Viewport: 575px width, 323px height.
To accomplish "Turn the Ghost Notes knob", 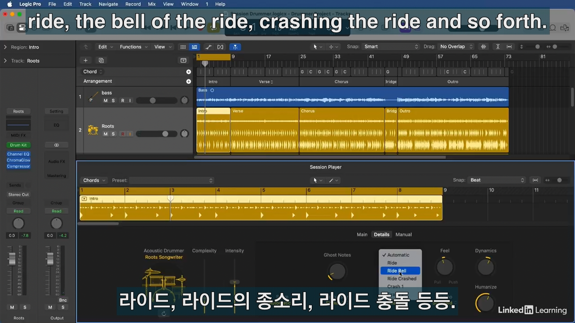I will coord(337,271).
